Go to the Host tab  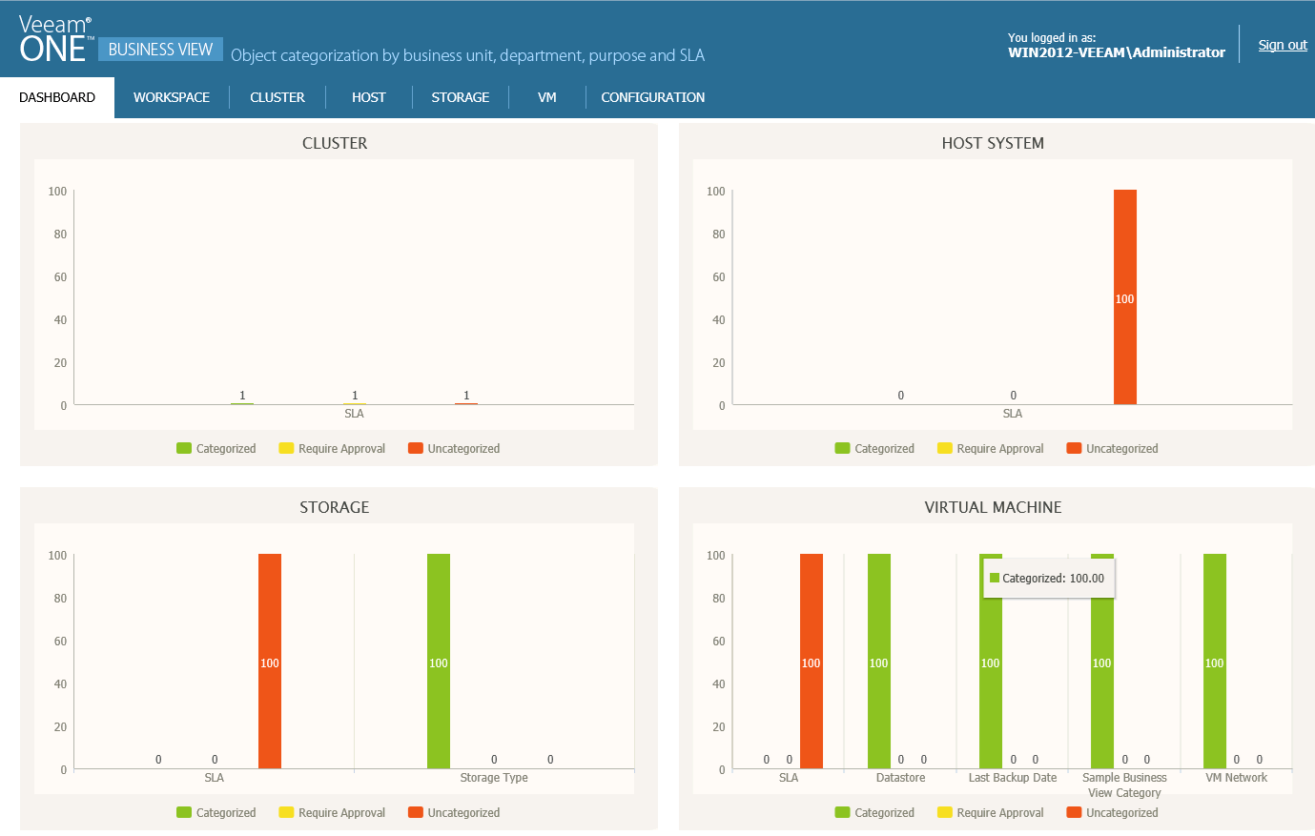368,97
